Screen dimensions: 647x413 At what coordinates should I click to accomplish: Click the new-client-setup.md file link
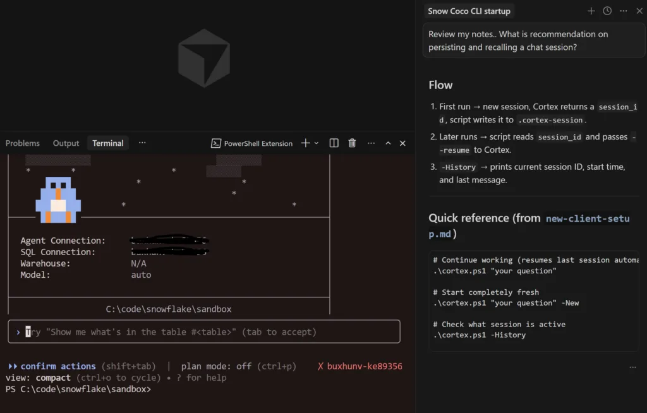pos(529,226)
